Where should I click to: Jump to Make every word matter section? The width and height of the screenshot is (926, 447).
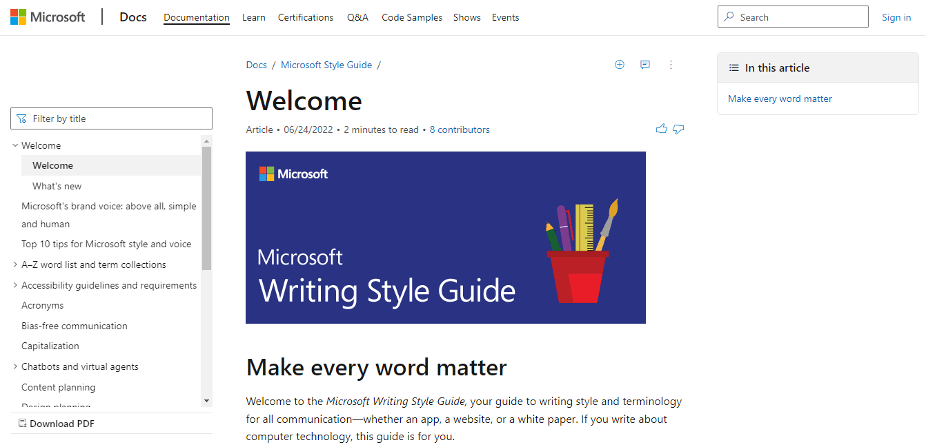[780, 98]
